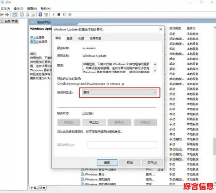Open the 文件(F) menu
This screenshot has height=193, width=216.
point(5,9)
